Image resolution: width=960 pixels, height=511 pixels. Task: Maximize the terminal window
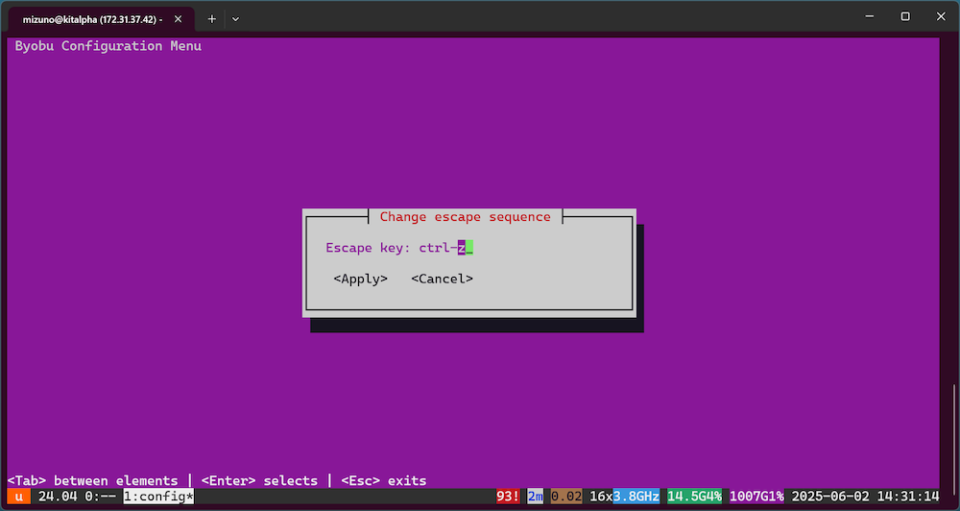pos(905,16)
